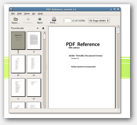Screen dimensions: 137x125
Task: Open the View menu
Action: pos(27,14)
